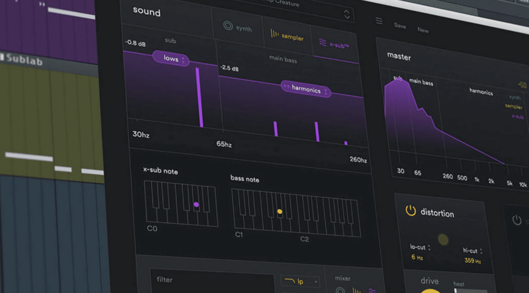The width and height of the screenshot is (529, 293).
Task: Click the 260hz frequency label
Action: [358, 159]
